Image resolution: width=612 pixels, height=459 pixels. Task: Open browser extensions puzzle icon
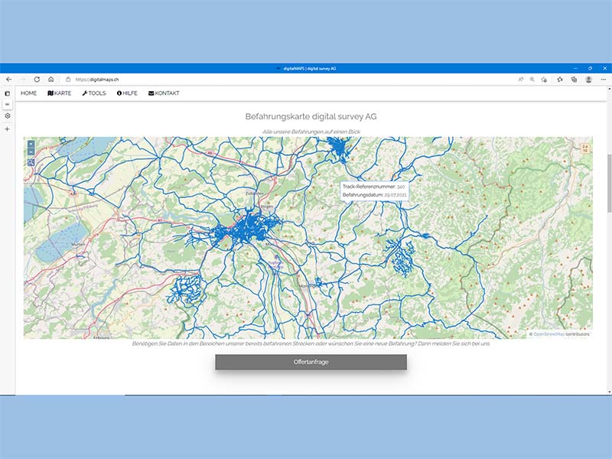(x=560, y=79)
